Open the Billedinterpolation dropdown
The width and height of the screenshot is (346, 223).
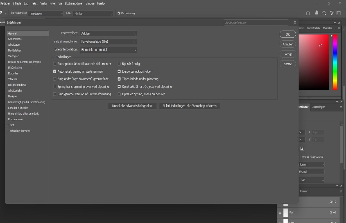click(x=108, y=50)
